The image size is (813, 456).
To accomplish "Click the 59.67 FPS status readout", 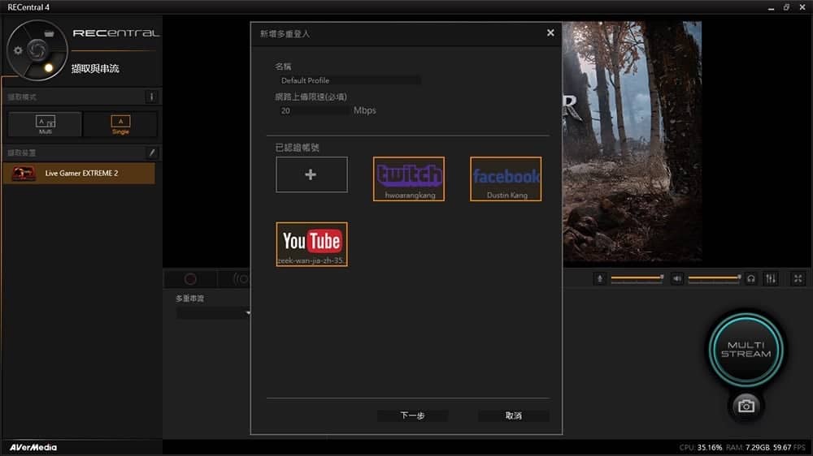I will pos(789,447).
